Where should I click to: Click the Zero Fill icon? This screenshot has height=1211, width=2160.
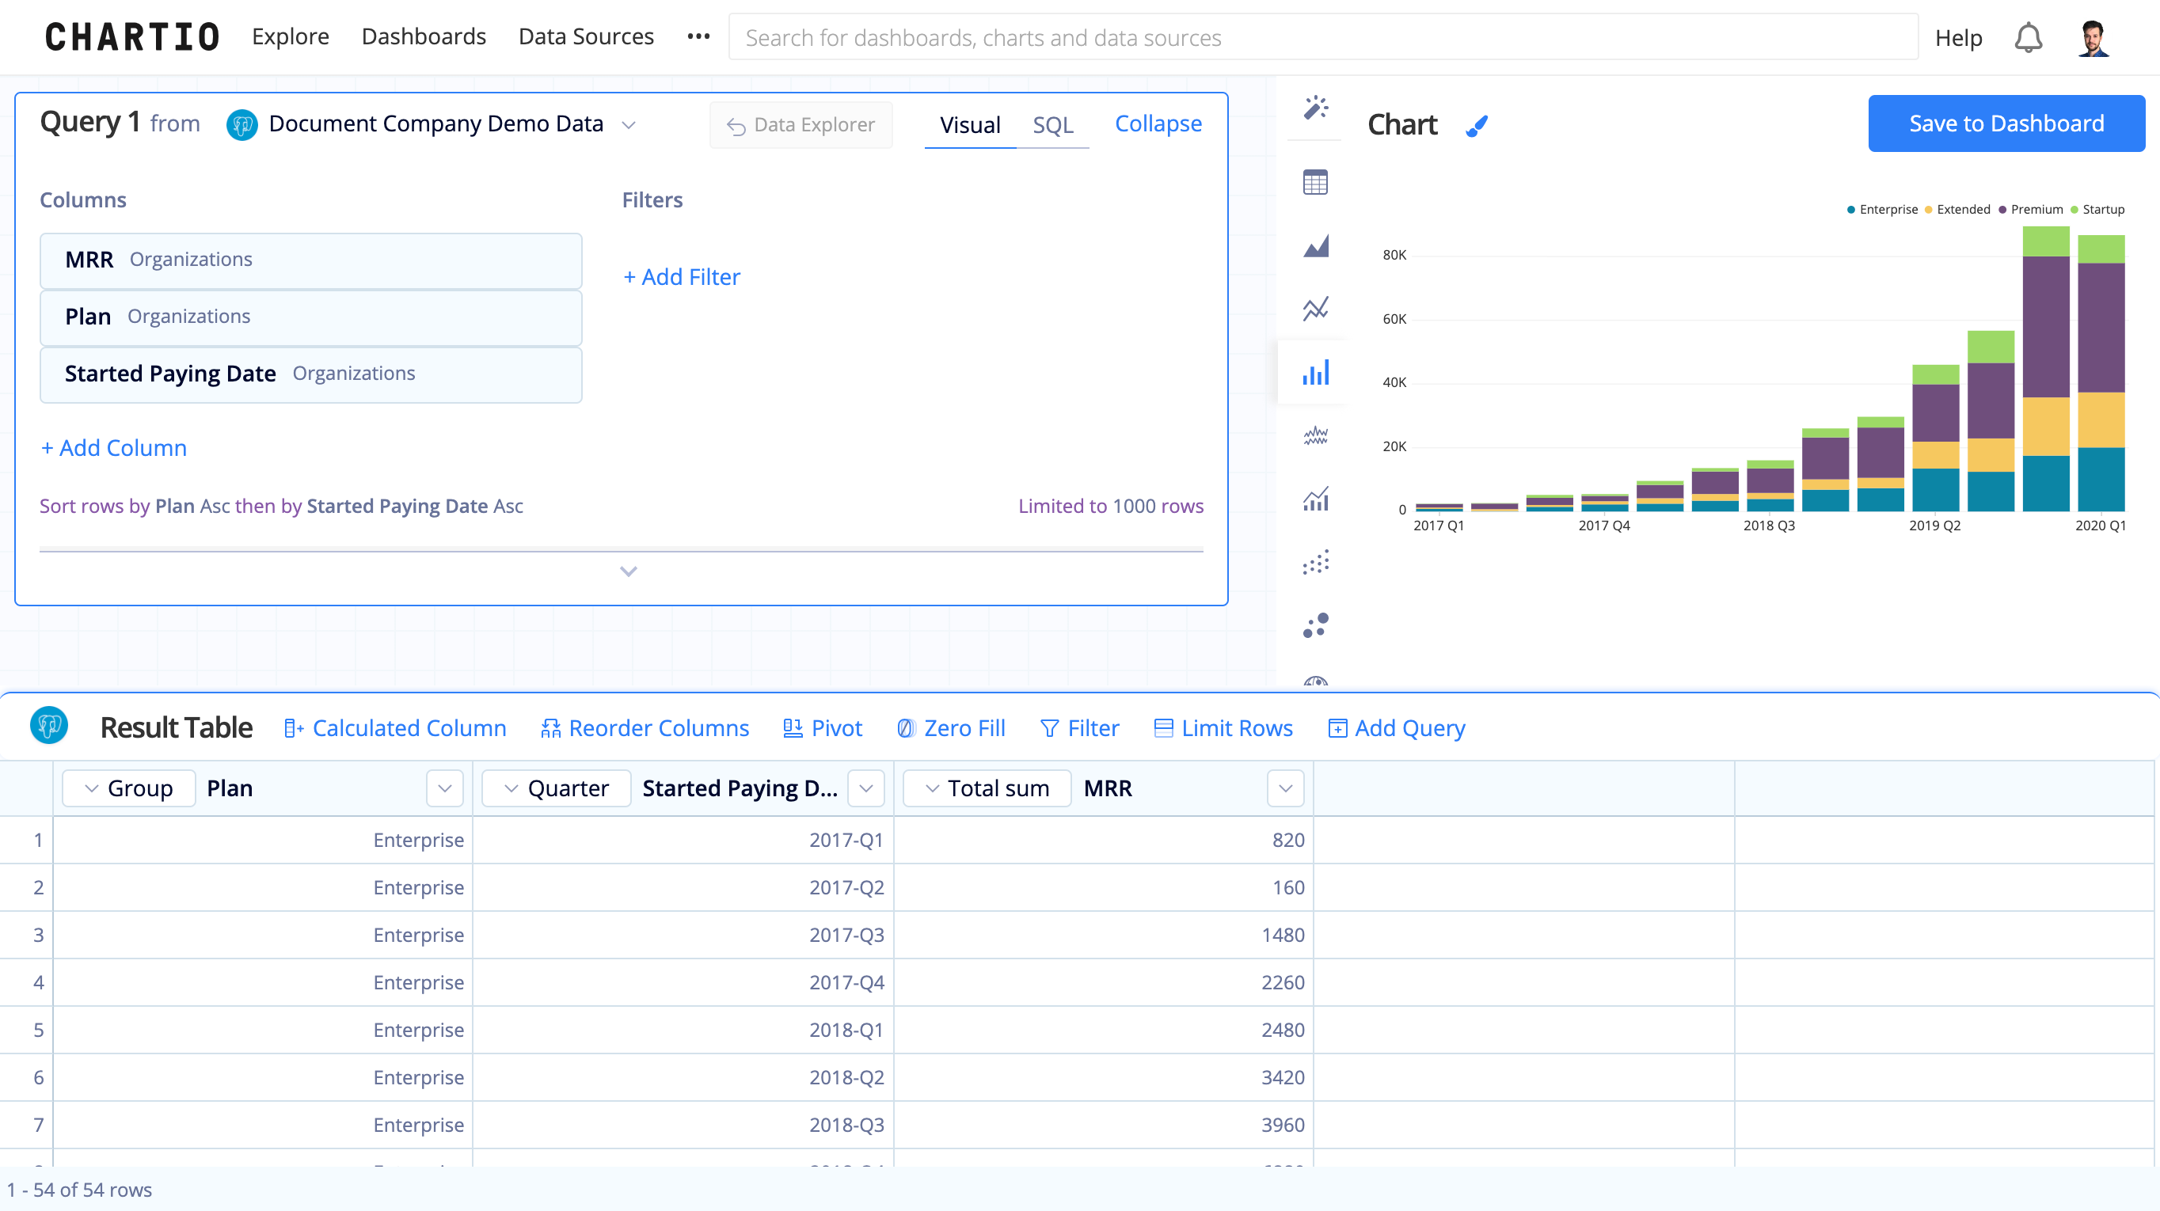click(906, 728)
